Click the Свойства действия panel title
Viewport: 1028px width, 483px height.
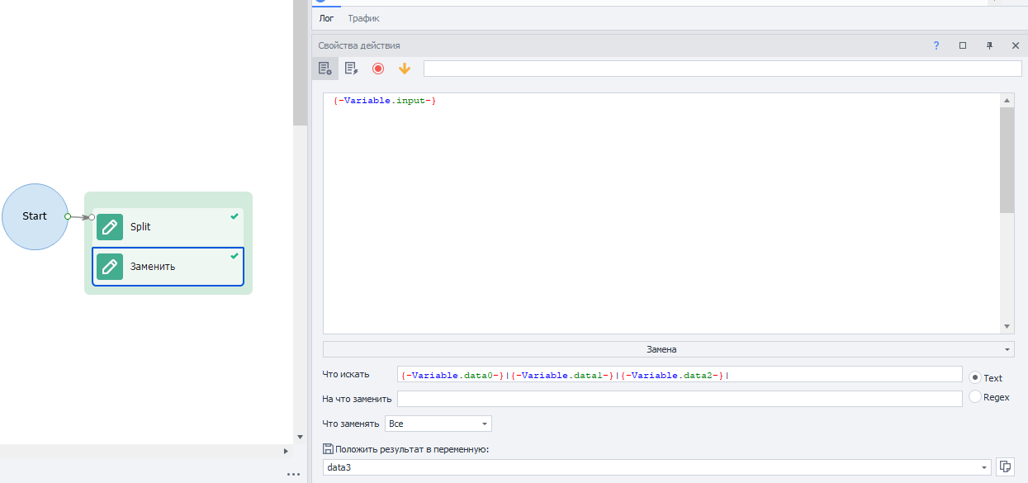[x=359, y=45]
